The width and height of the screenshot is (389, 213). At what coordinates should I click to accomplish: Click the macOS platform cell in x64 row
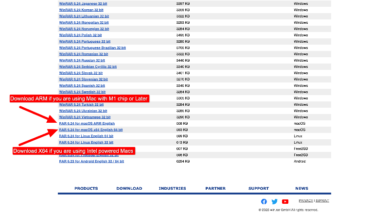click(x=300, y=130)
